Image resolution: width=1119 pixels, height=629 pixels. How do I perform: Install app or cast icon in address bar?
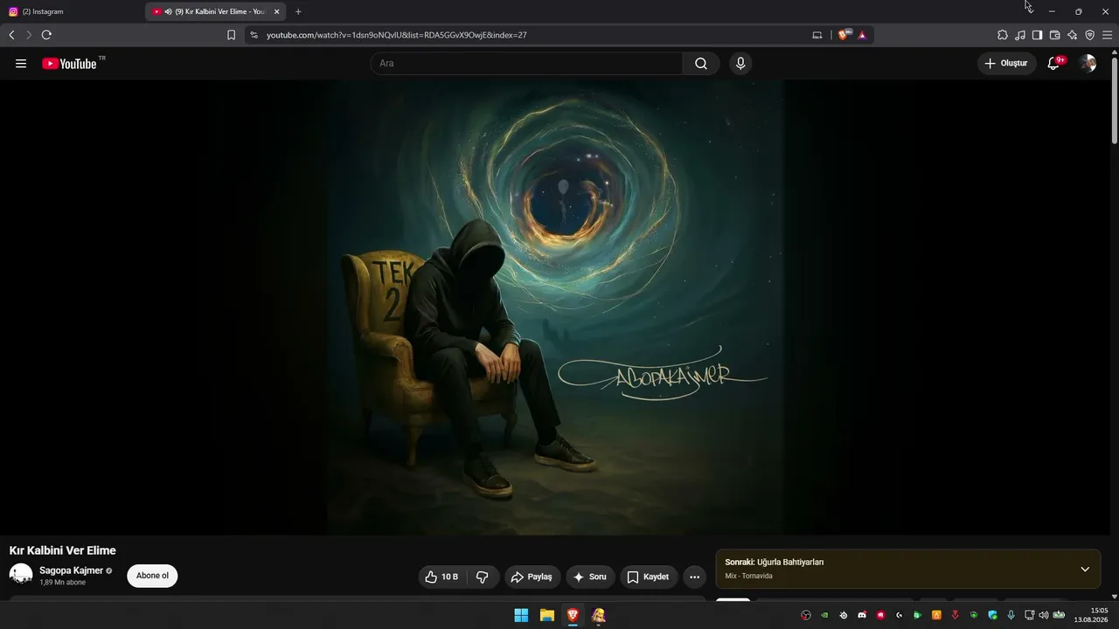817,35
